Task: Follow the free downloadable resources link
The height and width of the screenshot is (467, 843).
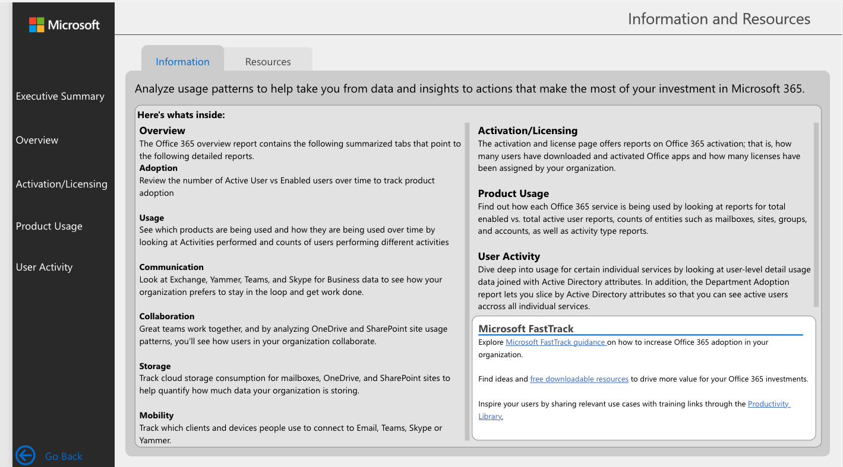Action: coord(579,379)
